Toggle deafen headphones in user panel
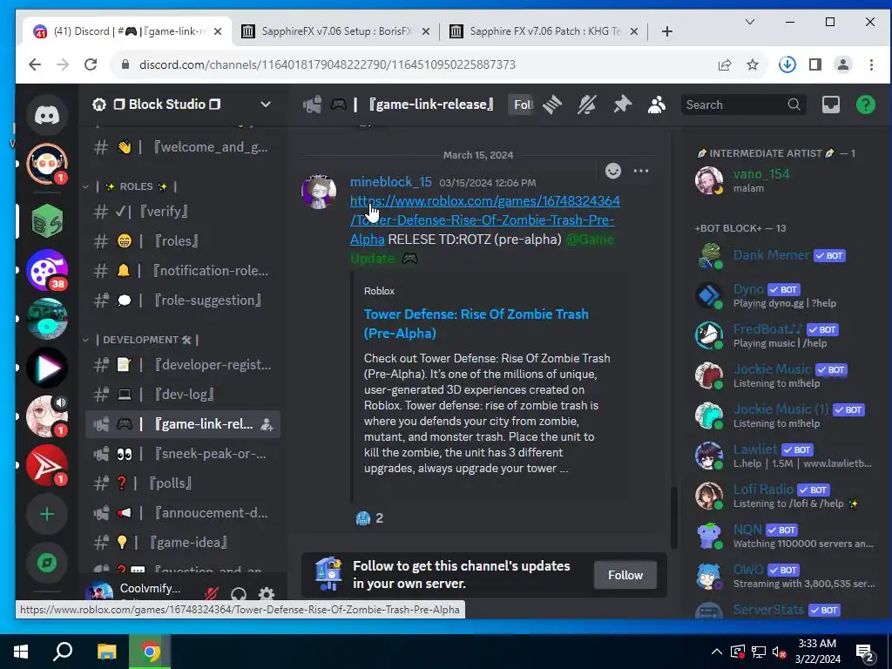 (239, 595)
